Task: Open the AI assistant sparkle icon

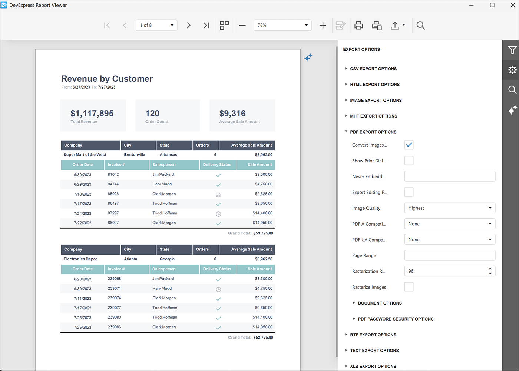Action: (x=512, y=109)
